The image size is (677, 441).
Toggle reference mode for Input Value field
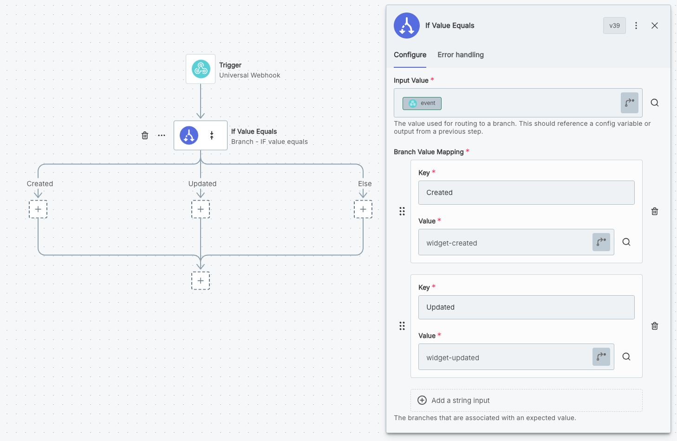click(x=629, y=103)
